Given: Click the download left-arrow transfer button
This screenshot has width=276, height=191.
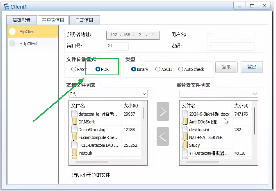Looking at the screenshot, I should point(163,136).
